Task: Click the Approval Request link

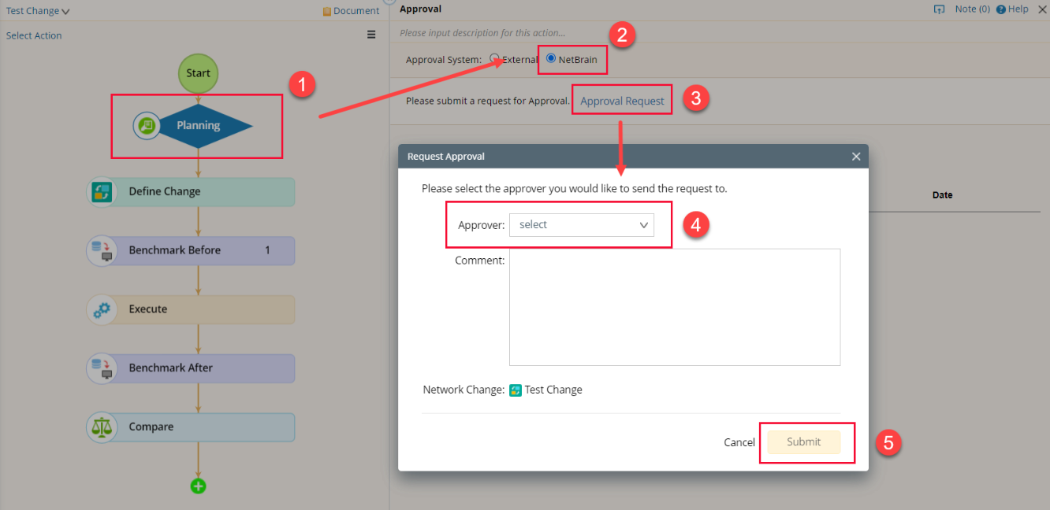Action: pyautogui.click(x=622, y=101)
